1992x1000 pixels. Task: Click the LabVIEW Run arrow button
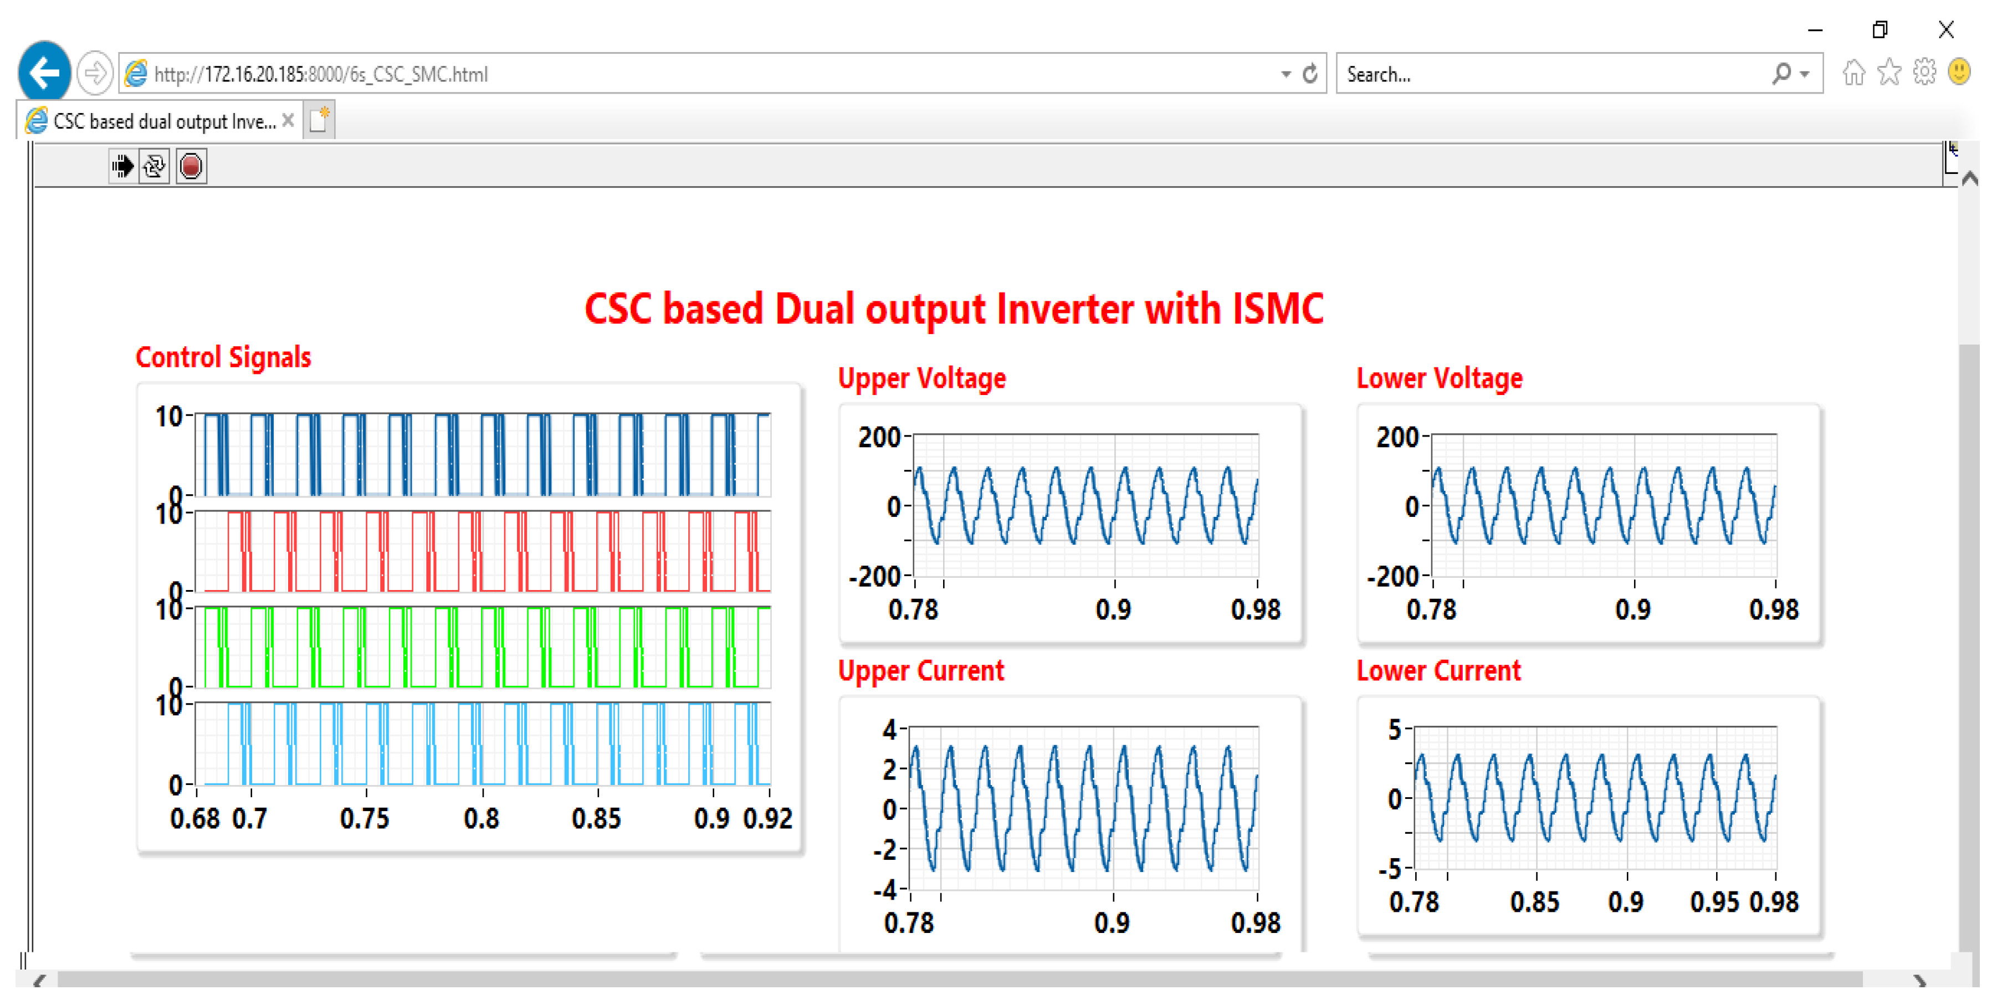122,166
